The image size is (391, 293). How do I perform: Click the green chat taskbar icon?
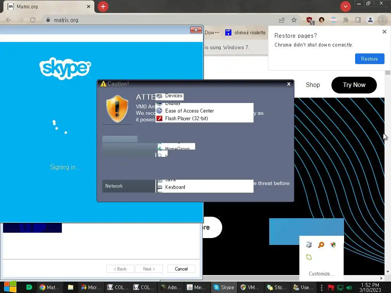coord(29,287)
